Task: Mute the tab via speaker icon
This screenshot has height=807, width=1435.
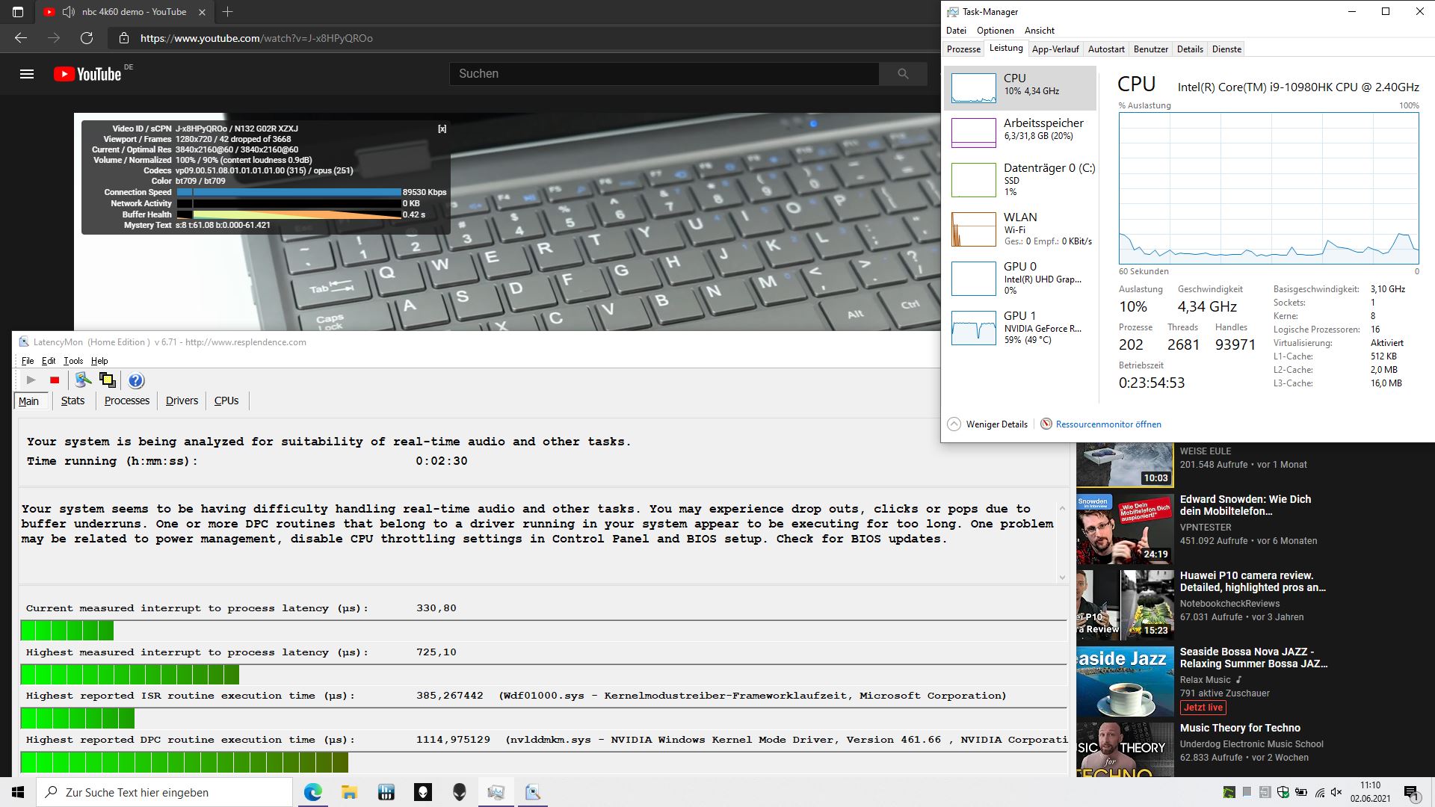Action: click(69, 12)
